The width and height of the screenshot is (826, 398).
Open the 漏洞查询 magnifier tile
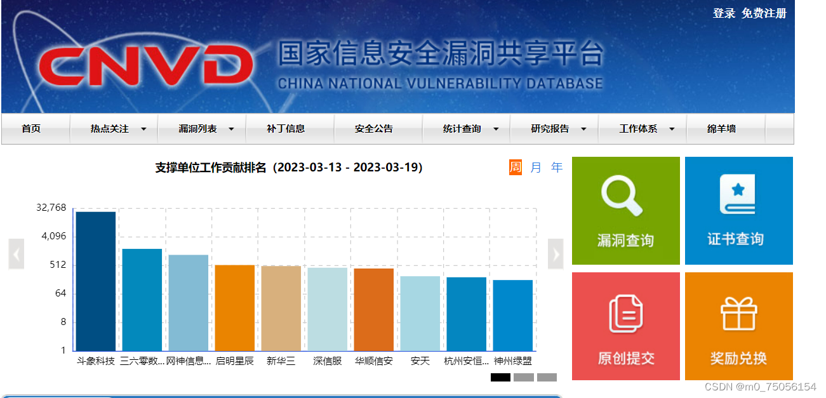click(626, 211)
